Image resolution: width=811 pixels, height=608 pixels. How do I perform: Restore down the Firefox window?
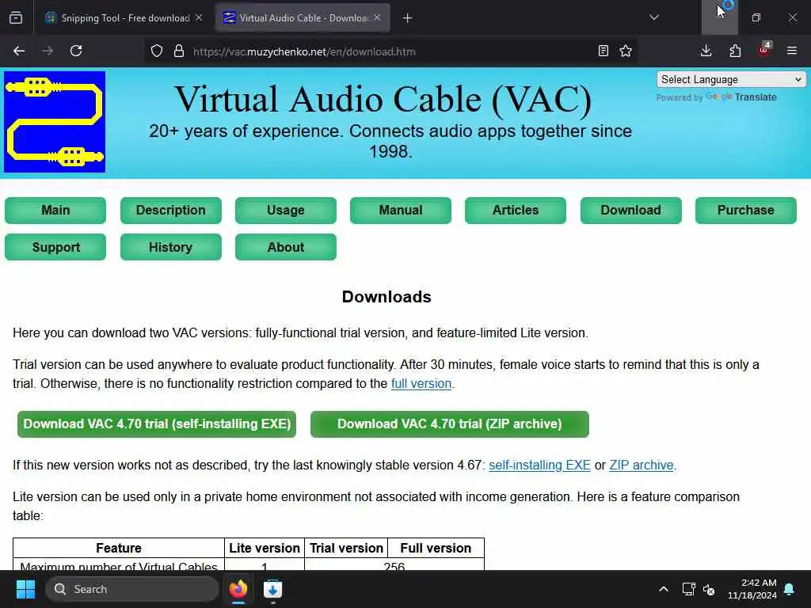point(756,17)
